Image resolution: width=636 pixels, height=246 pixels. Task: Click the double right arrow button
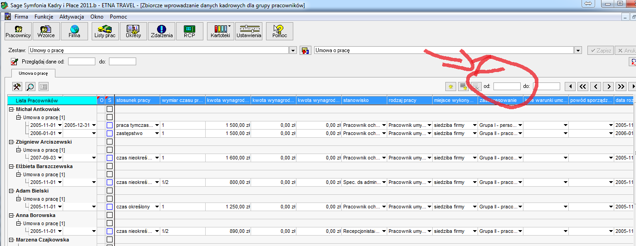coord(621,86)
